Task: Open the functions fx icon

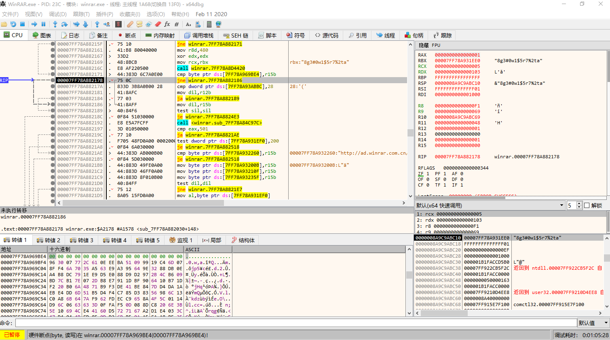Action: point(167,24)
